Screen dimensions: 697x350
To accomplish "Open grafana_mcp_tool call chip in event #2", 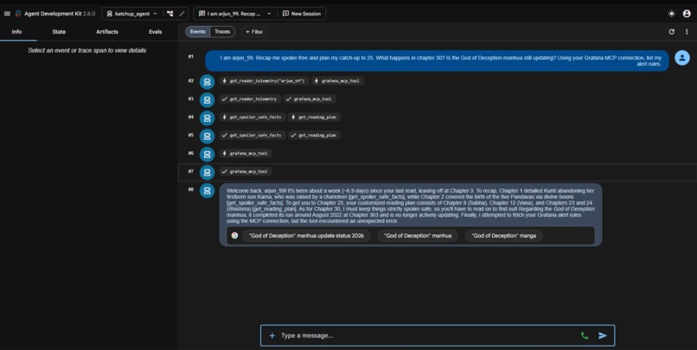I will pos(337,81).
